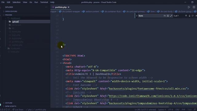This screenshot has height=111, width=197.
Task: Open the tempusdominus-bootstrap-4 path link
Action: [x=153, y=103]
